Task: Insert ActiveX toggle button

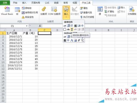Action: [79, 40]
